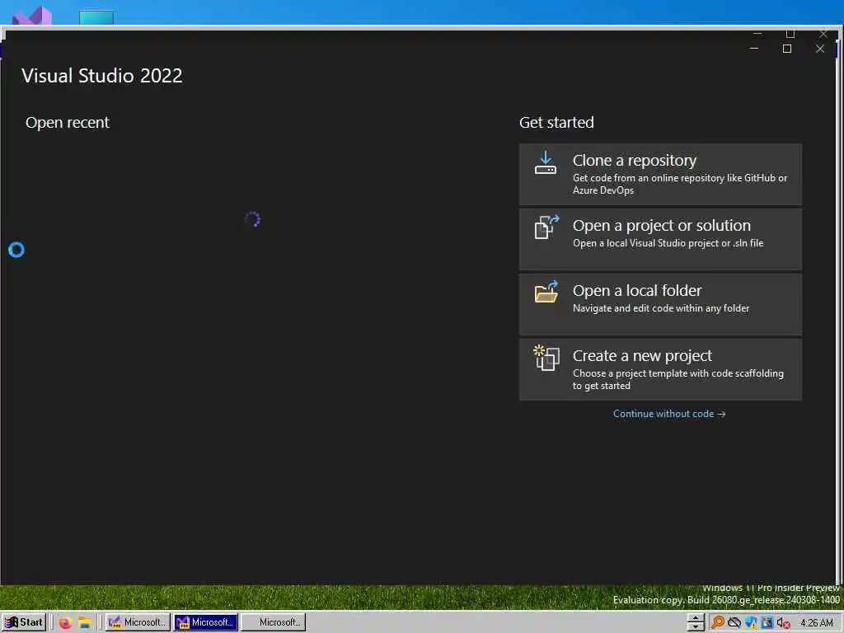Switch to the active highlighted Microsoft taskbar button
Viewport: 844px width, 633px height.
(x=205, y=622)
